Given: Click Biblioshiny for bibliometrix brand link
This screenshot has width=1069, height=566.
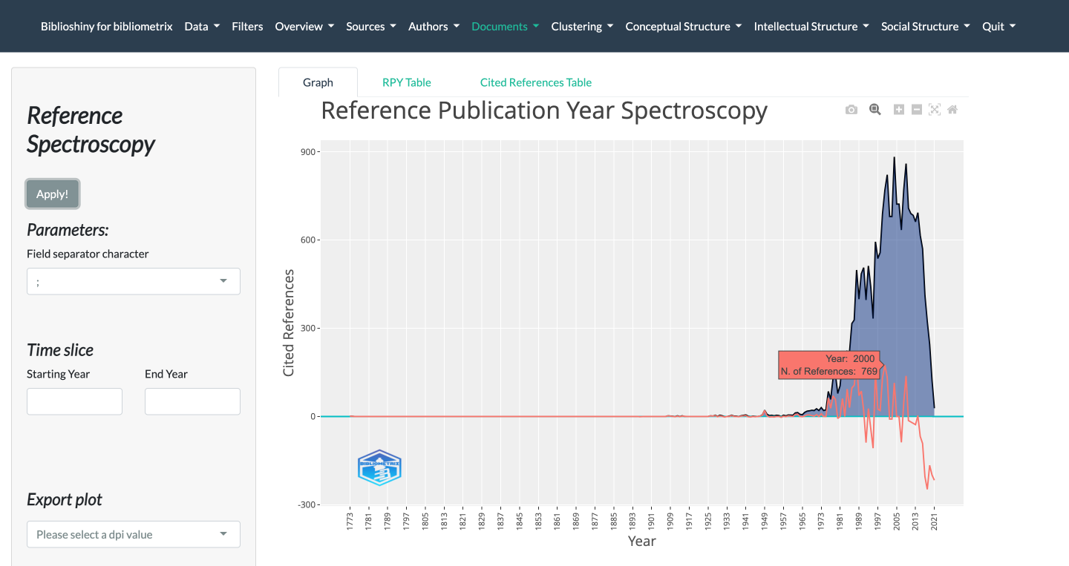Looking at the screenshot, I should click(x=107, y=26).
